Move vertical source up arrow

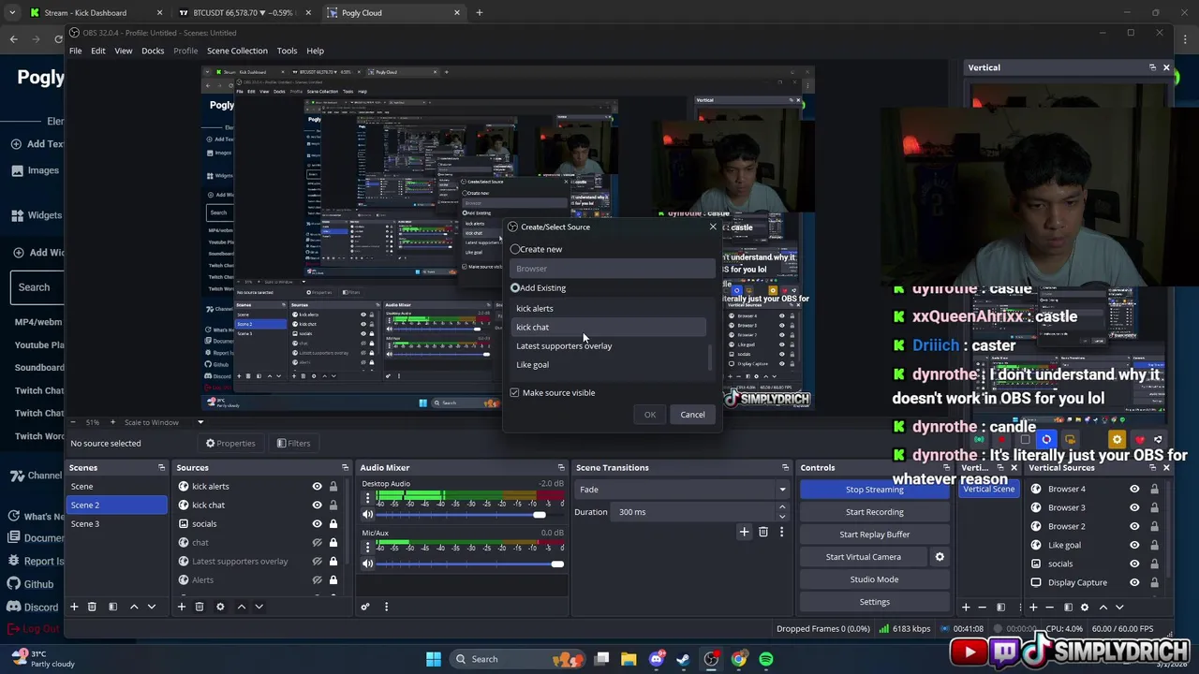coord(1102,607)
